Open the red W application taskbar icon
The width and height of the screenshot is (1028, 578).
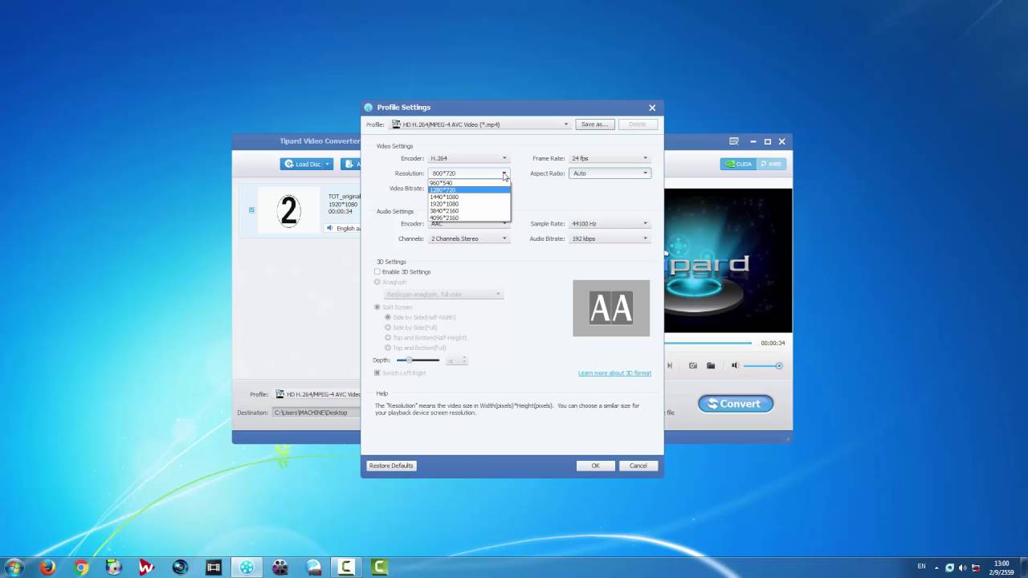pyautogui.click(x=146, y=568)
